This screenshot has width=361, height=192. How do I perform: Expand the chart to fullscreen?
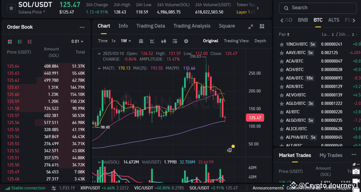click(x=250, y=27)
